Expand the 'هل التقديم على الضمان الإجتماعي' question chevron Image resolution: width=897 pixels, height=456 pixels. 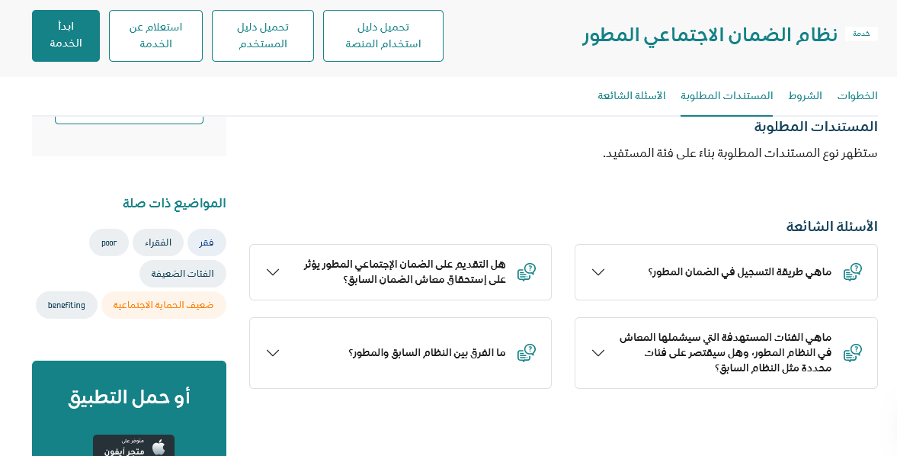click(x=273, y=272)
